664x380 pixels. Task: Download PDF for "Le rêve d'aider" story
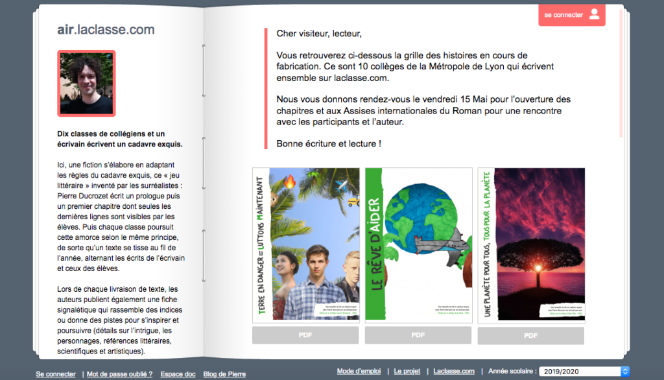coord(418,335)
